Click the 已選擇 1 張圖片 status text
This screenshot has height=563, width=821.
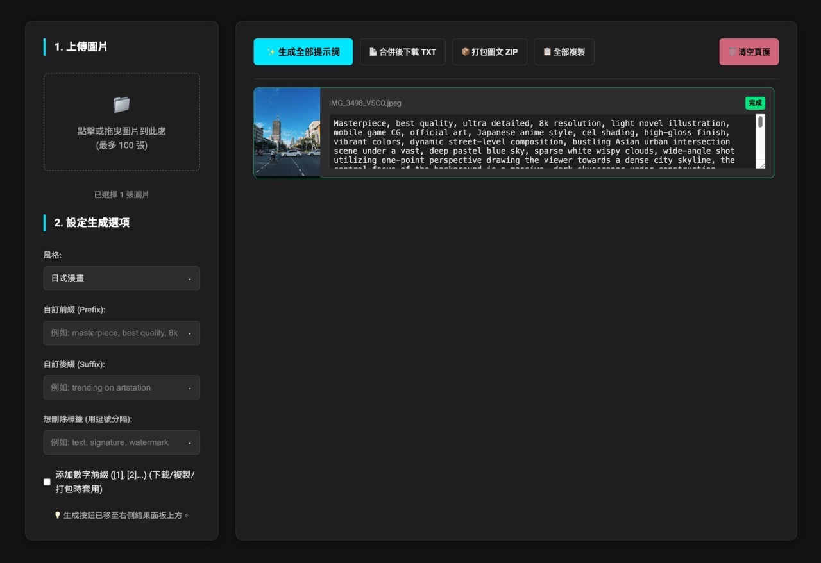(121, 194)
